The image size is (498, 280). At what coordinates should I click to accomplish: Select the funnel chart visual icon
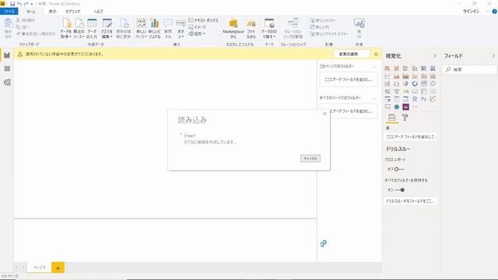click(397, 92)
